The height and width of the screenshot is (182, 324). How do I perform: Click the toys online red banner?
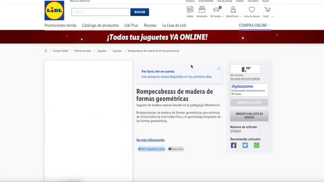(x=162, y=37)
